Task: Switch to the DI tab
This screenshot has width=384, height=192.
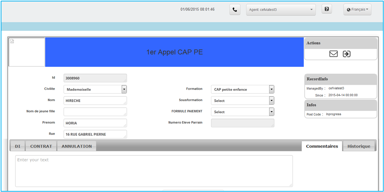Action: click(18, 146)
